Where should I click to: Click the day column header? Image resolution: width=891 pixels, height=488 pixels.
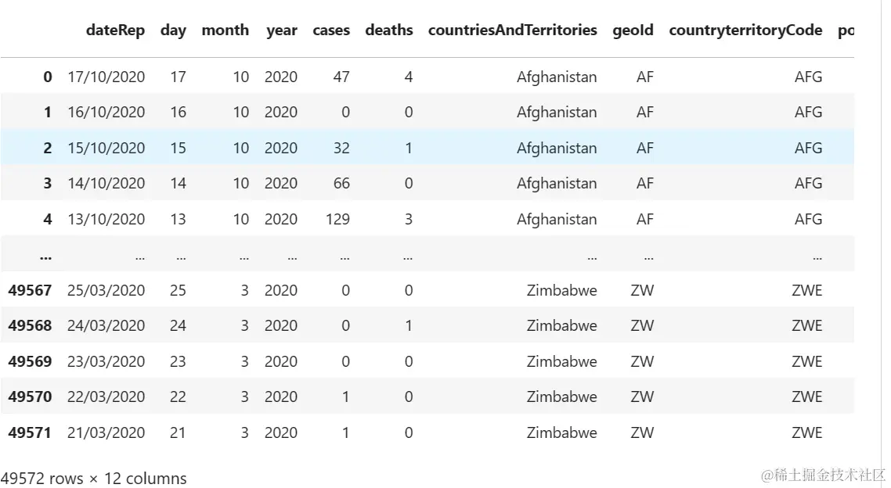(173, 30)
